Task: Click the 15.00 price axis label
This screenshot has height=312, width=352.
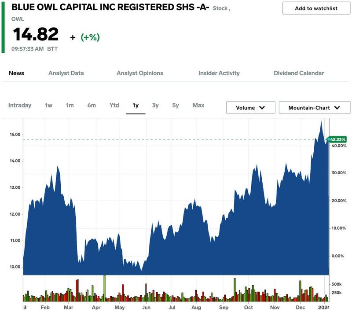Action: [15, 135]
